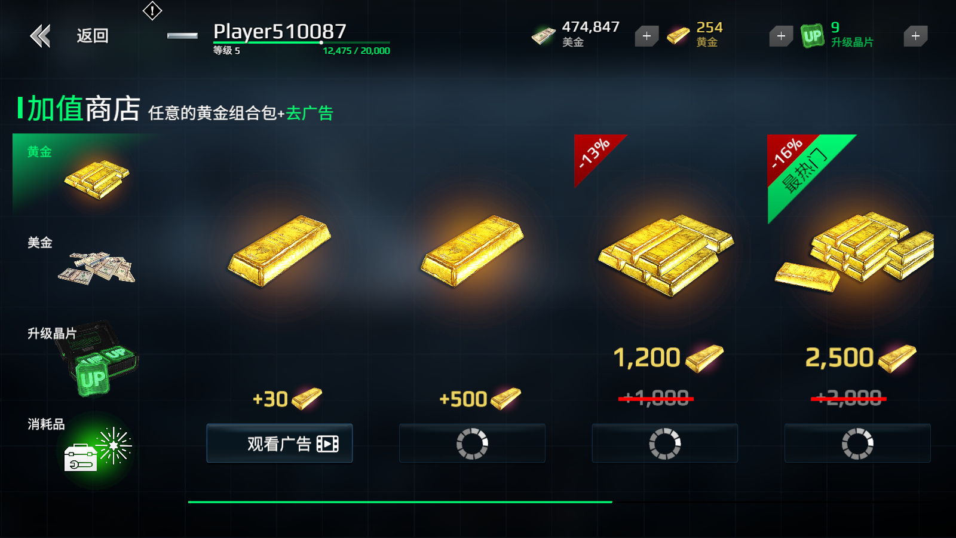Click the buy button under +500 gold
Image resolution: width=956 pixels, height=538 pixels.
click(472, 443)
